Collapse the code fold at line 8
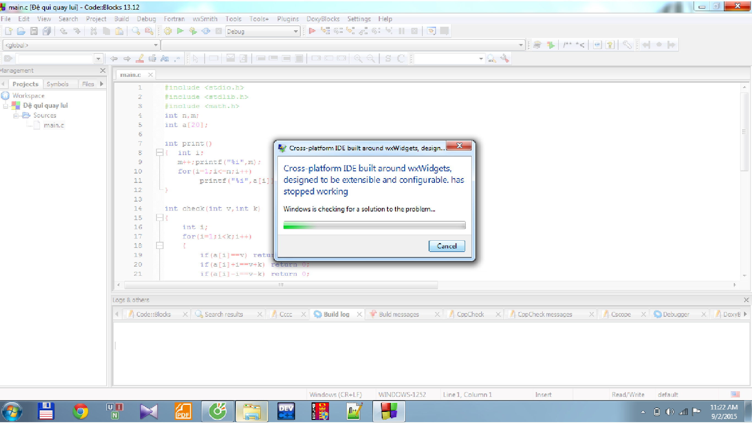This screenshot has height=423, width=752. pyautogui.click(x=159, y=153)
